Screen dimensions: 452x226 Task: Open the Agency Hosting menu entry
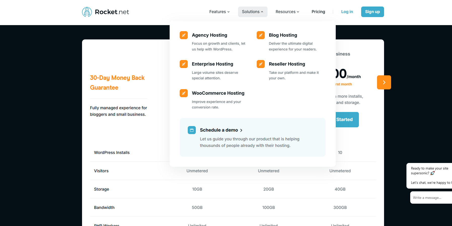pyautogui.click(x=209, y=35)
